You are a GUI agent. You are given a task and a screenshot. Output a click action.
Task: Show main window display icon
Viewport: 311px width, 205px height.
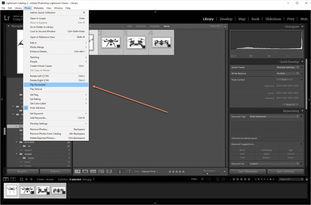[6, 179]
